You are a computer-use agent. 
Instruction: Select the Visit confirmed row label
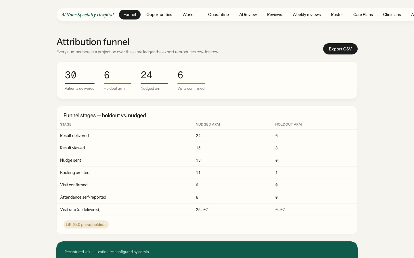[74, 185]
